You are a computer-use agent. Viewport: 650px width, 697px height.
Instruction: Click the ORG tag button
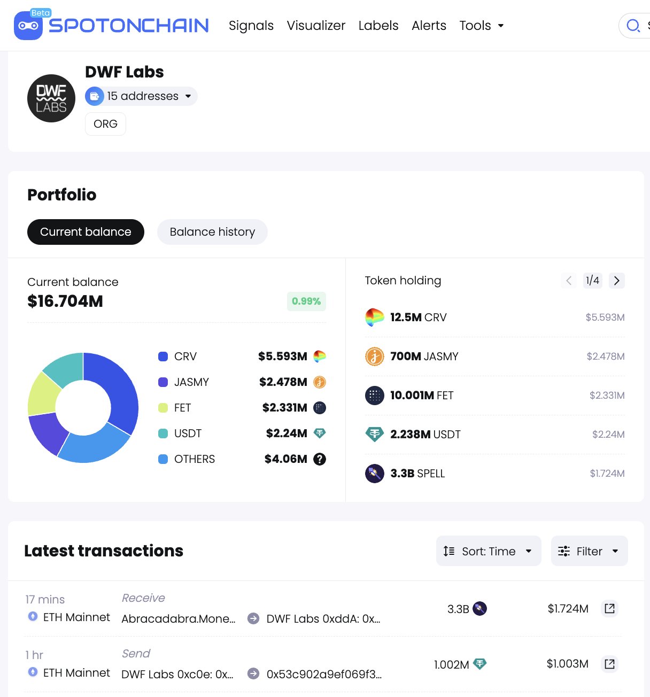pos(105,124)
